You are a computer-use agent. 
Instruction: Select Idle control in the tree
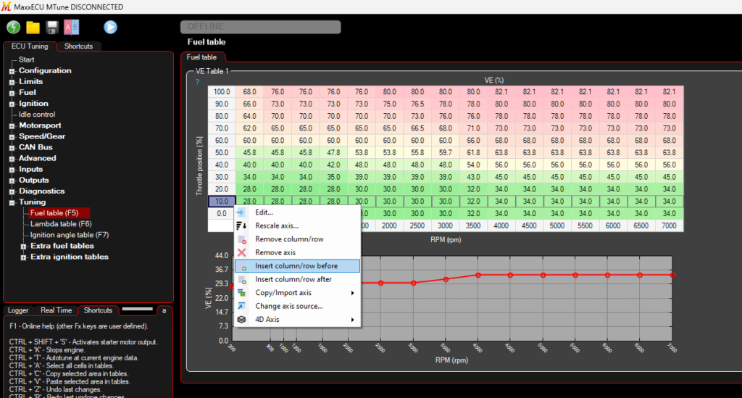tap(37, 115)
